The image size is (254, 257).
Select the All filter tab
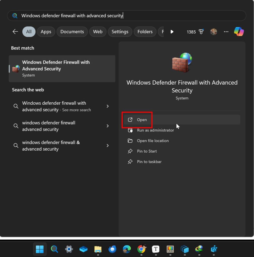tap(29, 32)
